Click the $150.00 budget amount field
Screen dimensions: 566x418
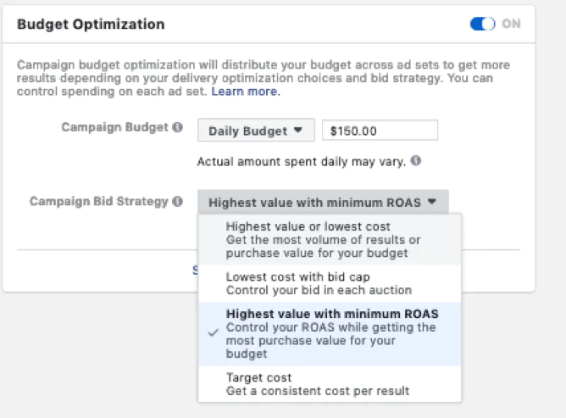[379, 130]
